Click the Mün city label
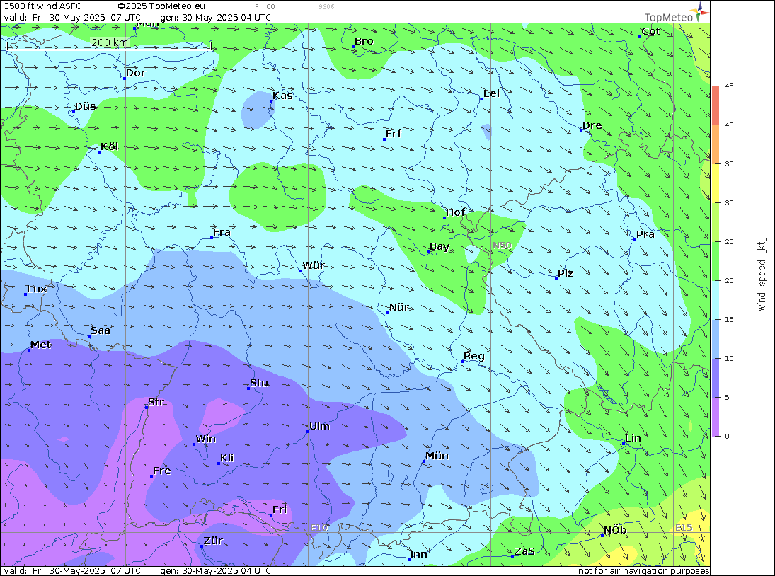775x576 pixels. pyautogui.click(x=437, y=456)
